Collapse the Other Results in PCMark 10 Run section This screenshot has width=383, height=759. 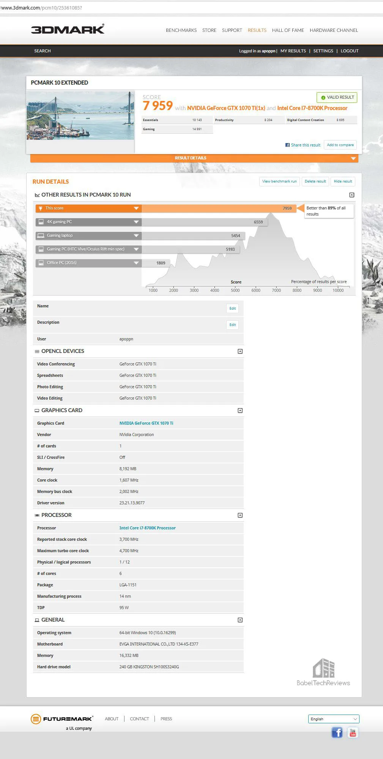[352, 195]
